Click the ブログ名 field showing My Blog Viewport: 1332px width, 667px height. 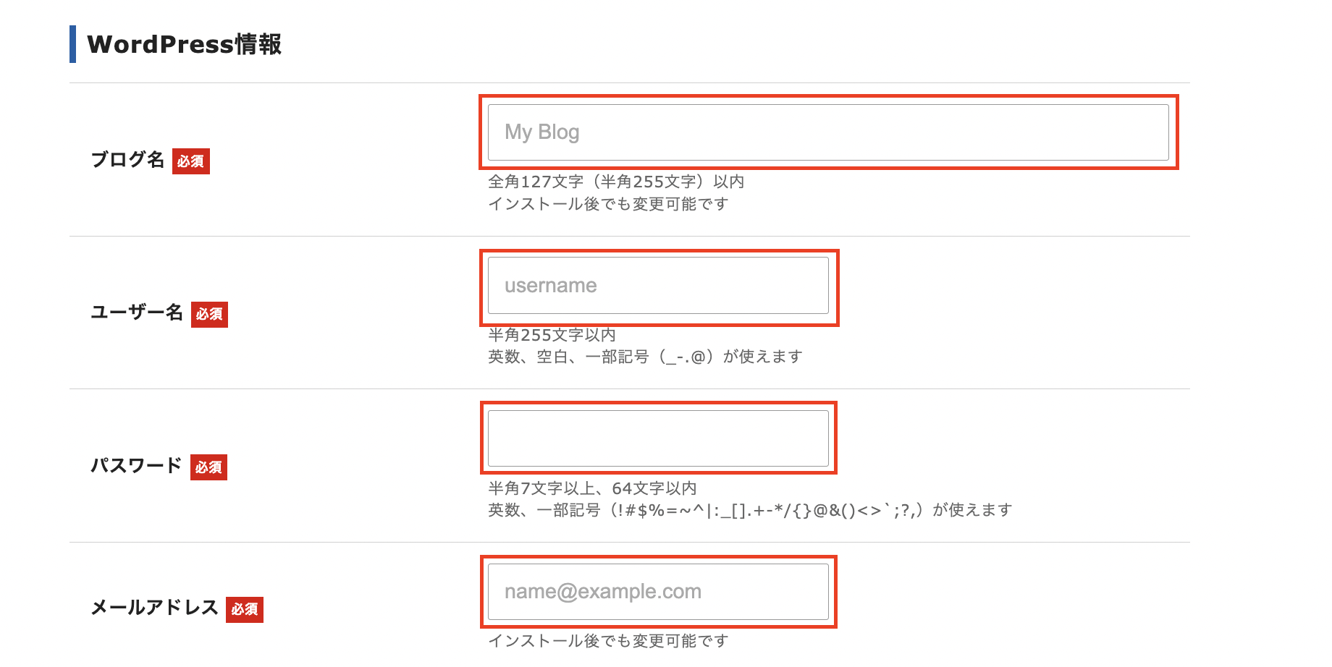(x=828, y=132)
